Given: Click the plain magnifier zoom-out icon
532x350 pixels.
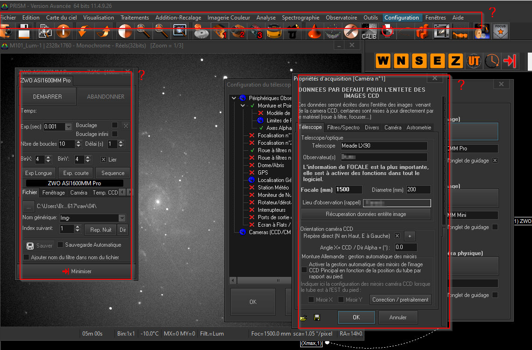Looking at the screenshot, I should [143, 31].
